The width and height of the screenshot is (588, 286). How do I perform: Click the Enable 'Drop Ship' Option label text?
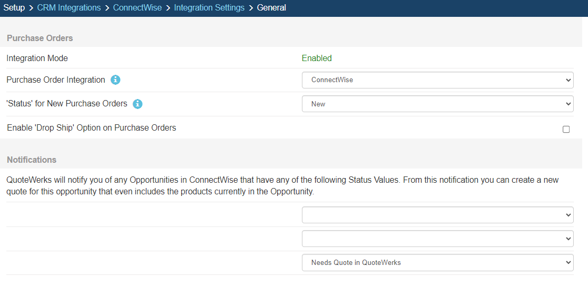(x=92, y=128)
